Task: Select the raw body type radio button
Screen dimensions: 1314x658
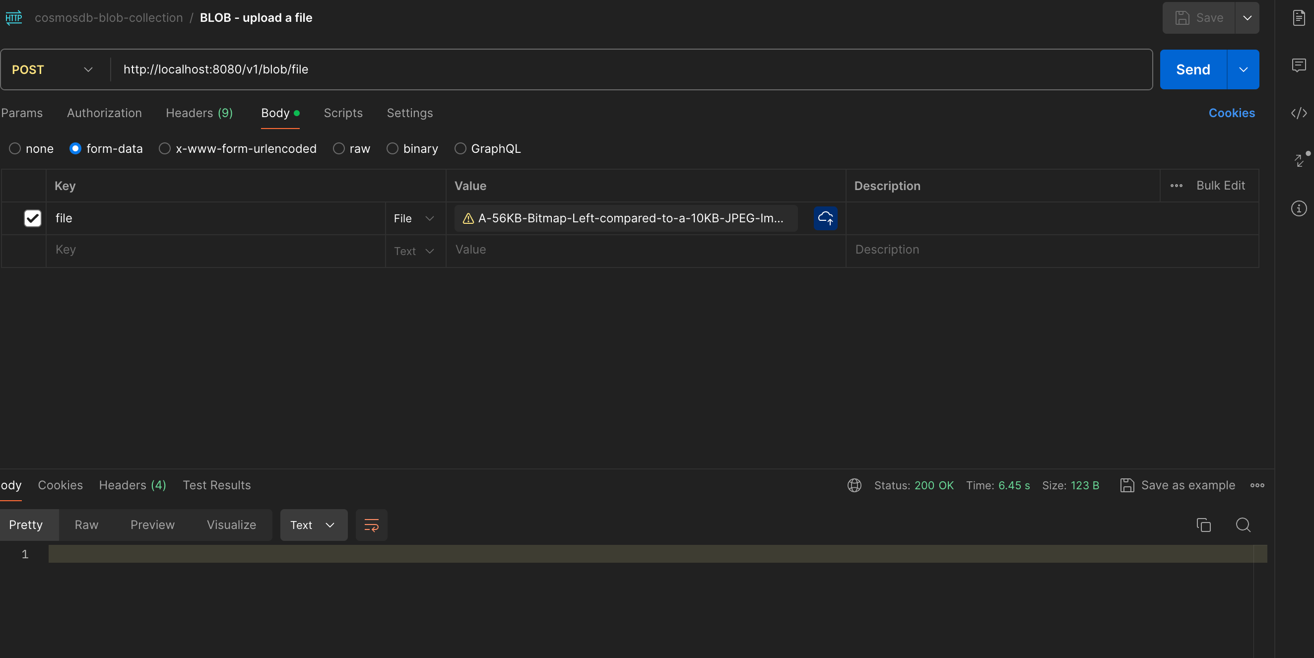Action: tap(339, 148)
